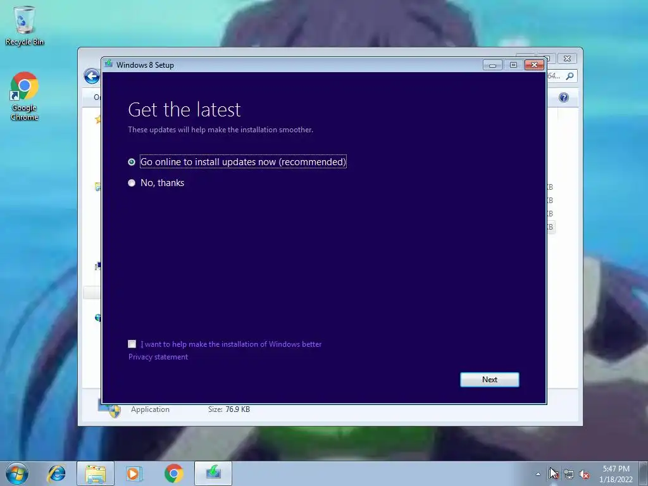Close the Explorer window behind Setup
648x486 pixels.
pos(568,59)
